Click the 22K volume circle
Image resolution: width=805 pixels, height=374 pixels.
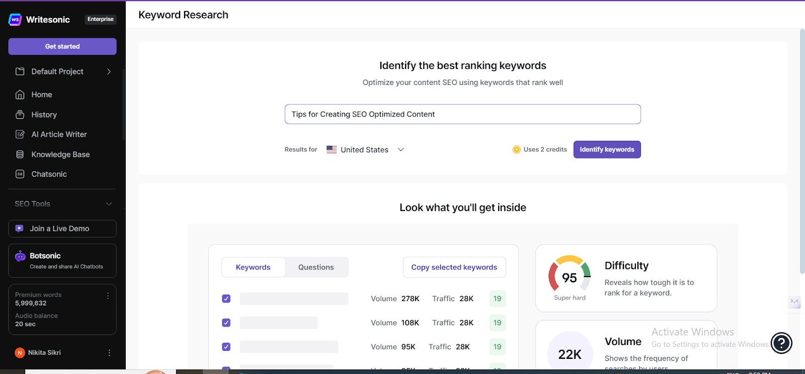(x=570, y=353)
